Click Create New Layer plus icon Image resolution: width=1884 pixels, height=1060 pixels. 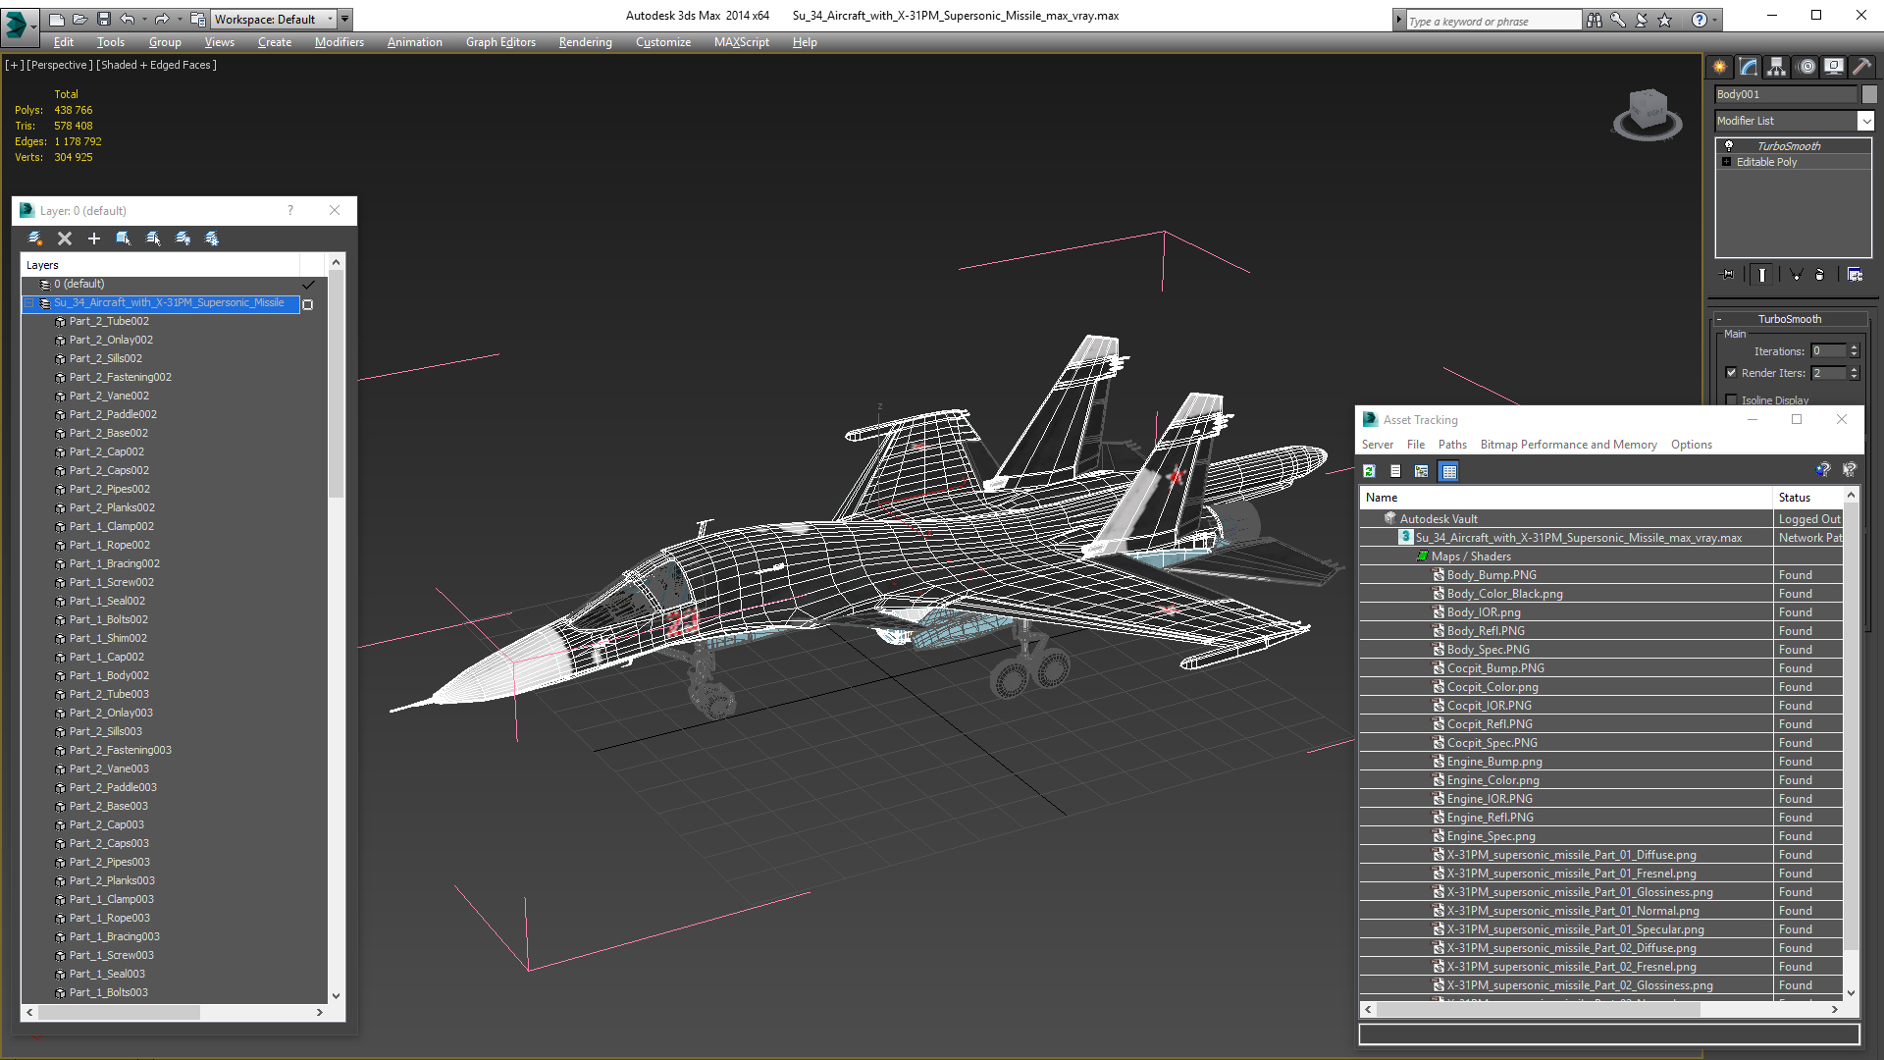tap(94, 238)
